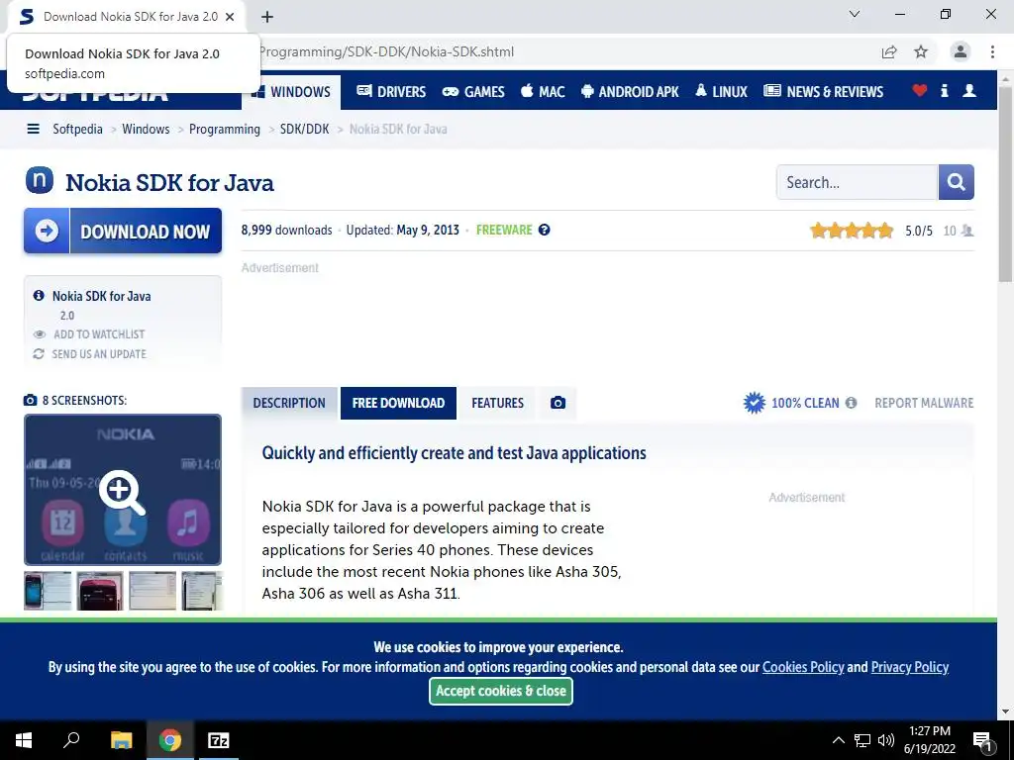Open the Cookies Policy link

(803, 667)
